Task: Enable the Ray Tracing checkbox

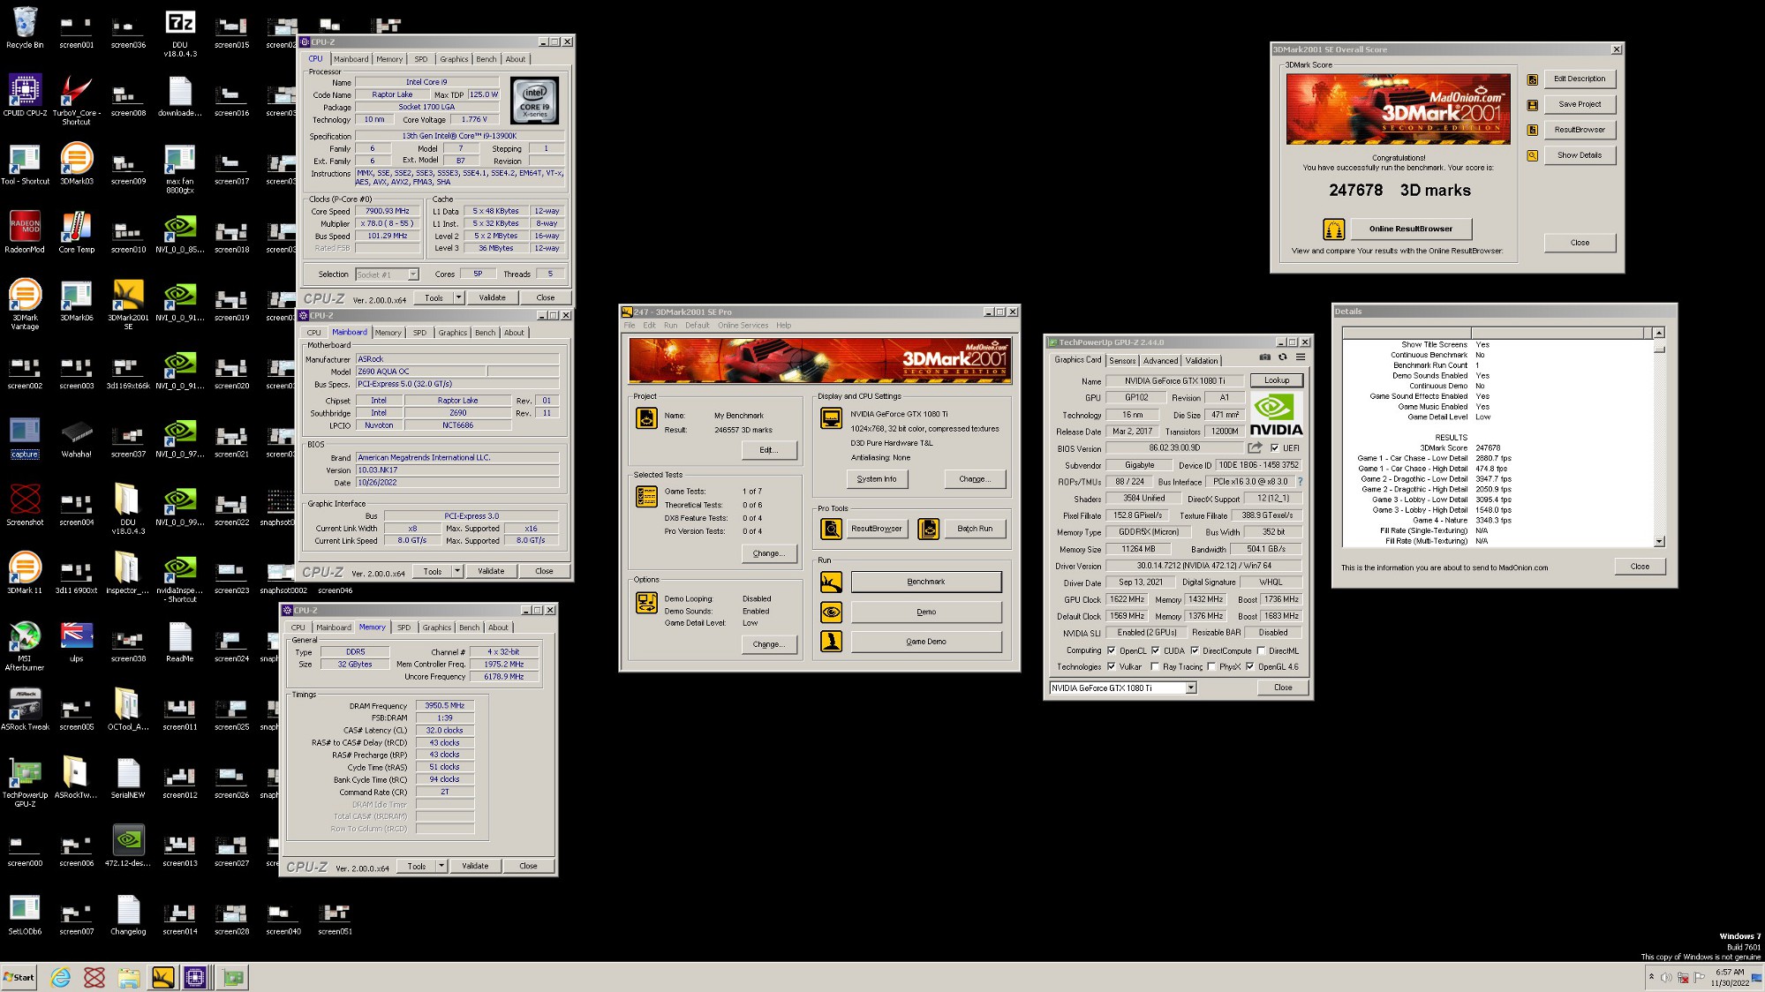Action: (x=1154, y=667)
